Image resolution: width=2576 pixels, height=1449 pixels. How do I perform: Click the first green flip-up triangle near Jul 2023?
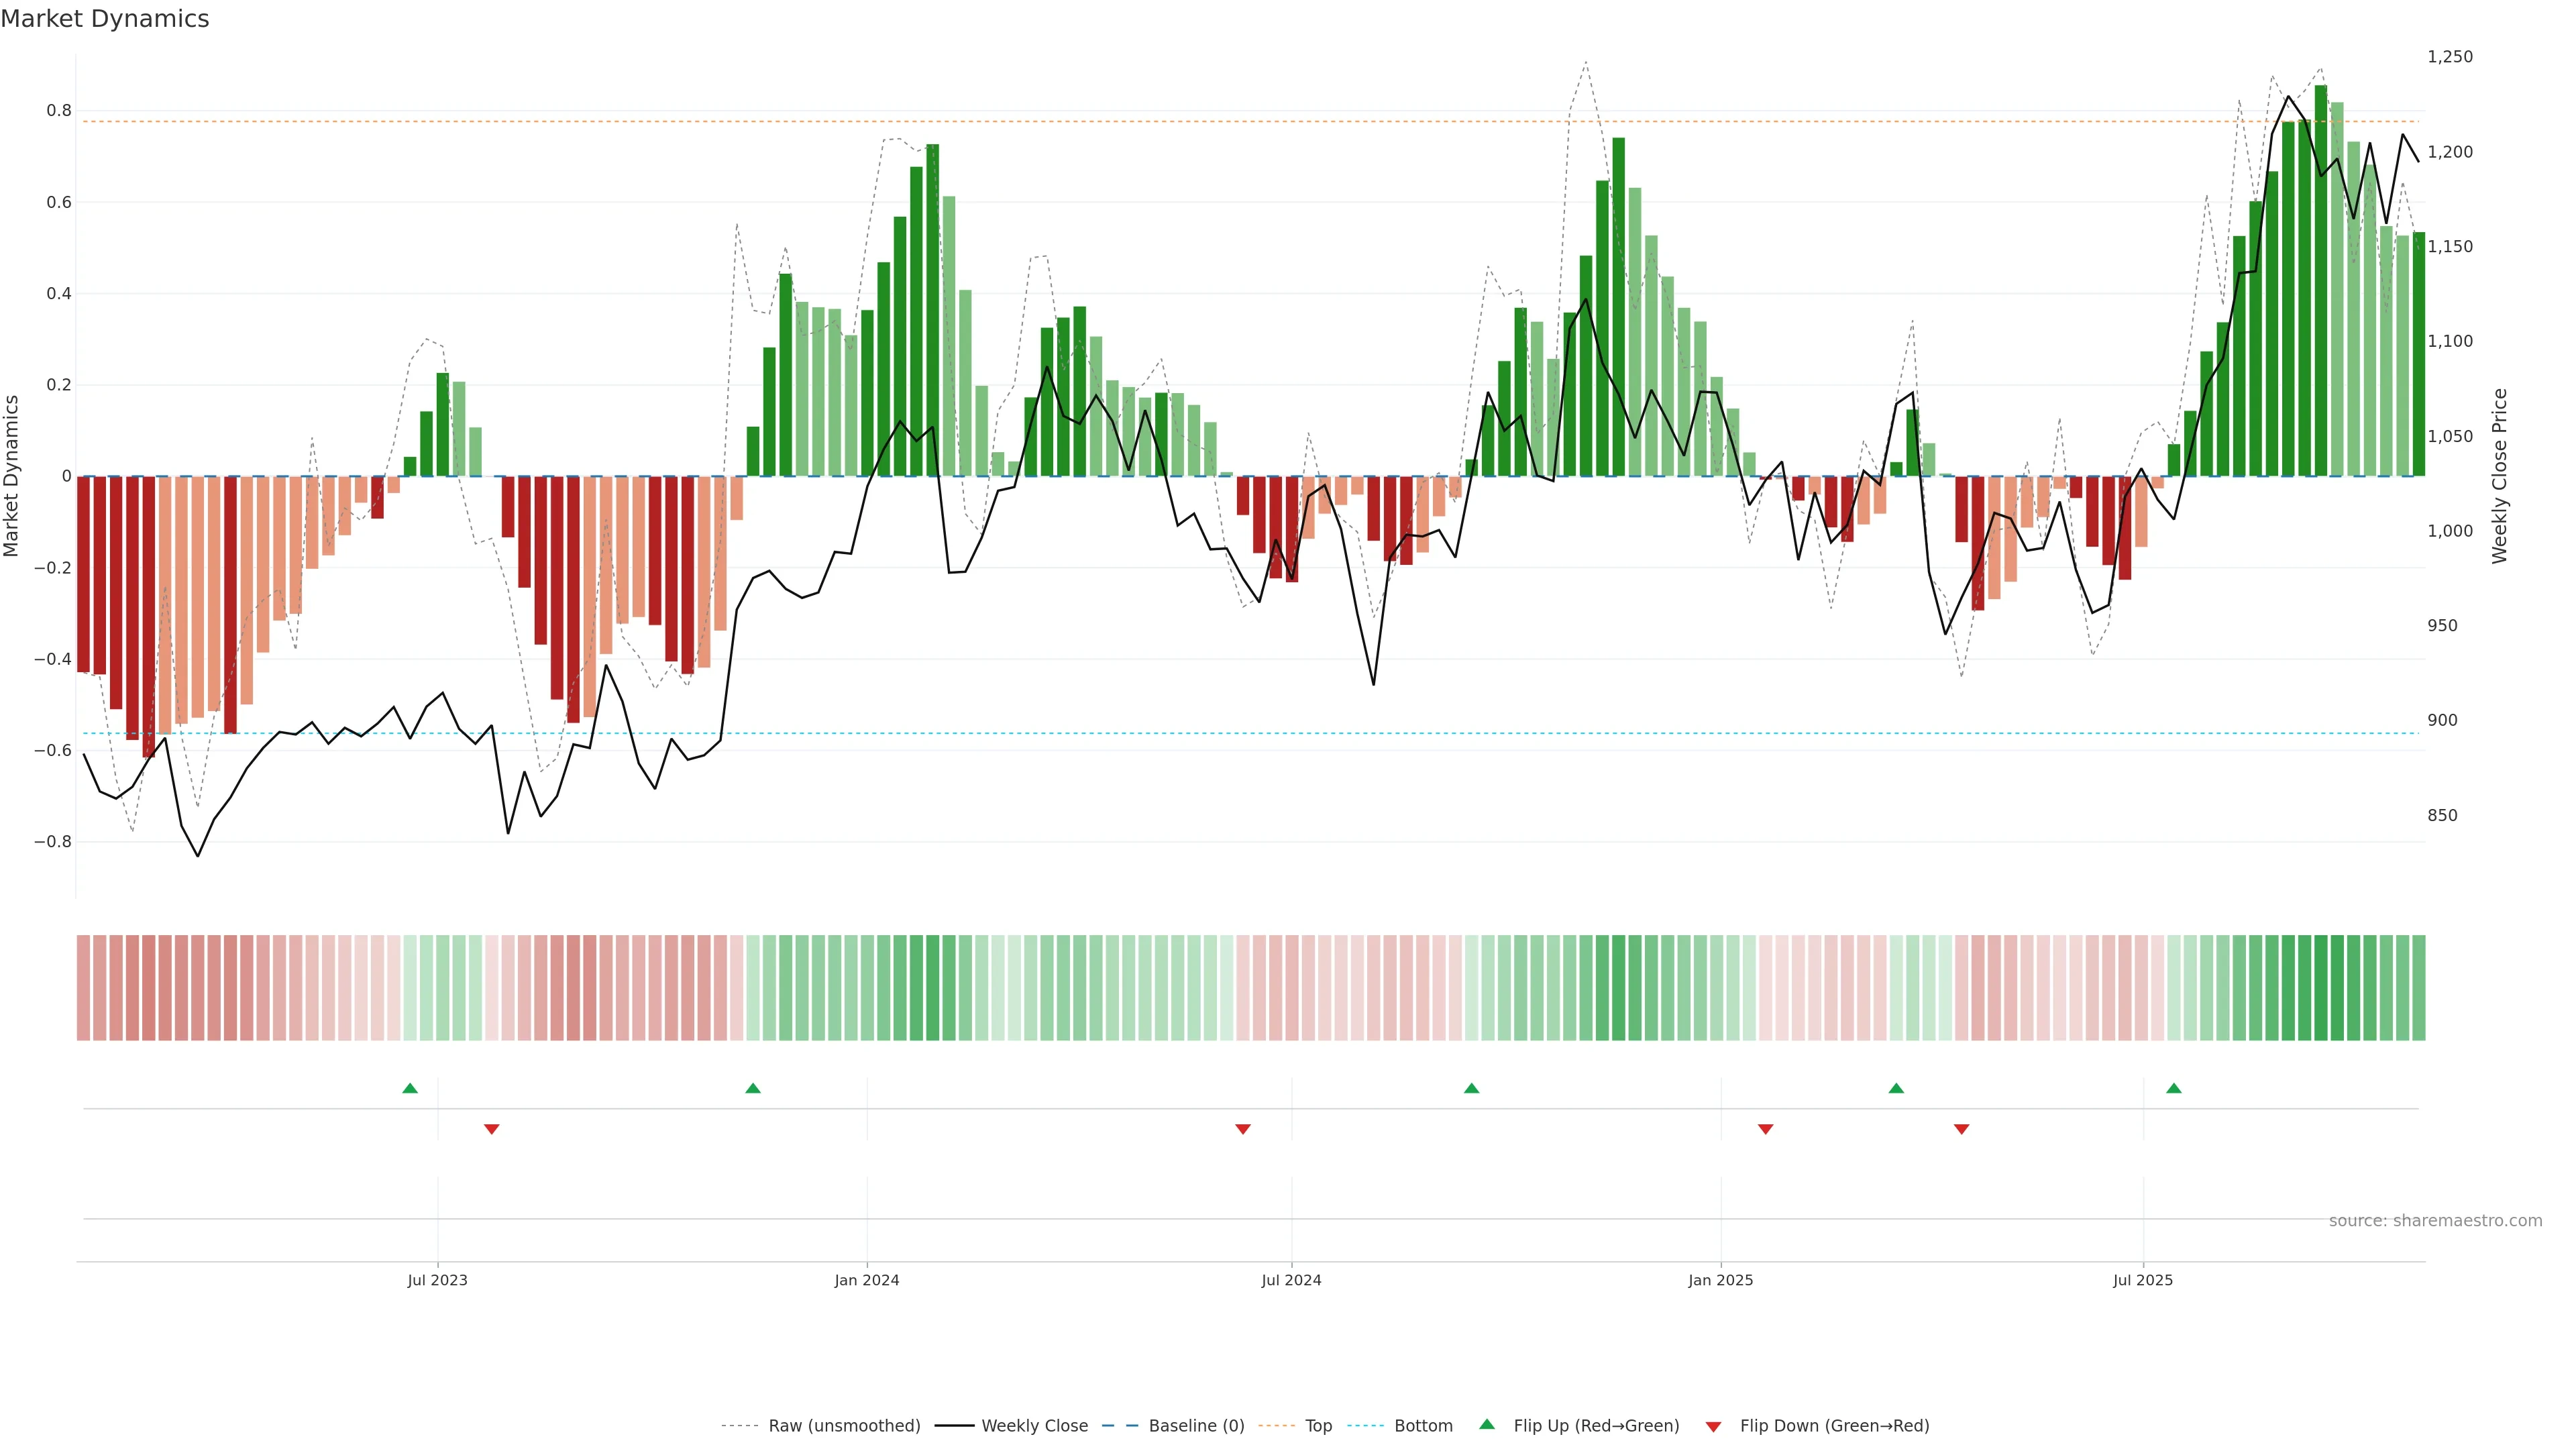point(410,1088)
